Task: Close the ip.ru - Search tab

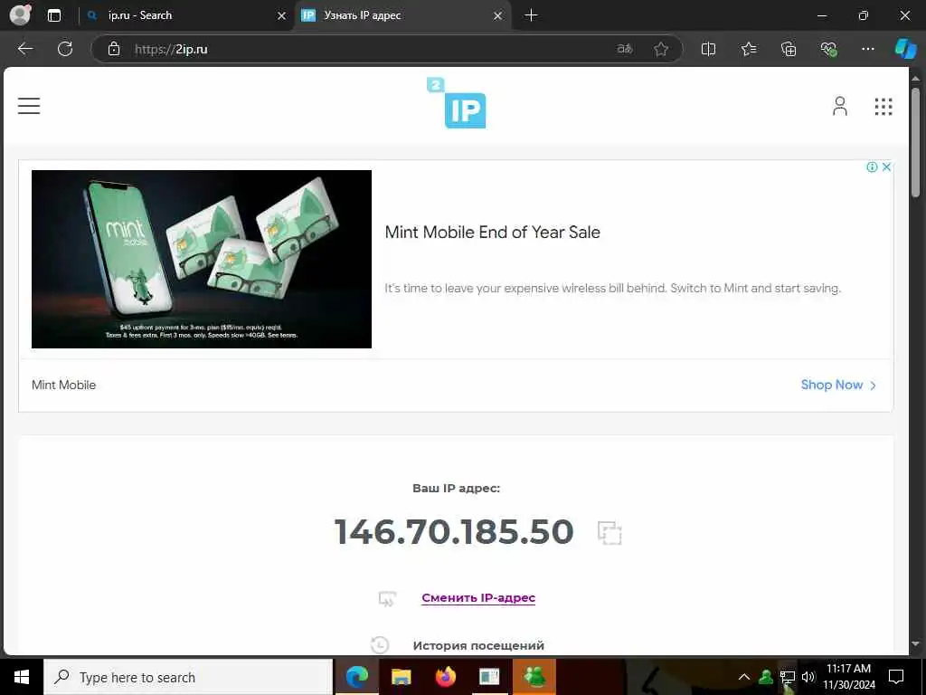Action: [x=282, y=16]
